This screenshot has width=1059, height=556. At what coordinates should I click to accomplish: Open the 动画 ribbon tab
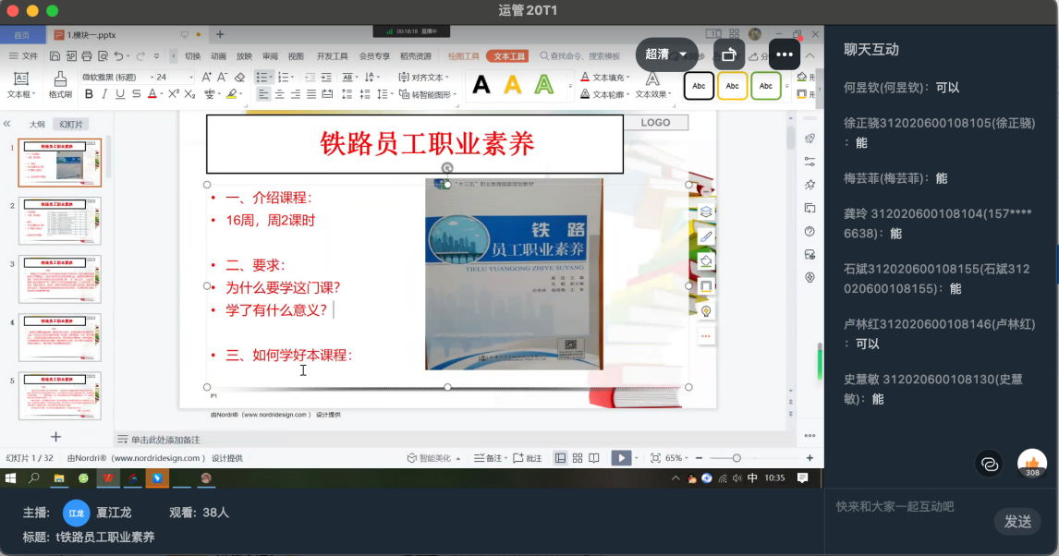[218, 56]
